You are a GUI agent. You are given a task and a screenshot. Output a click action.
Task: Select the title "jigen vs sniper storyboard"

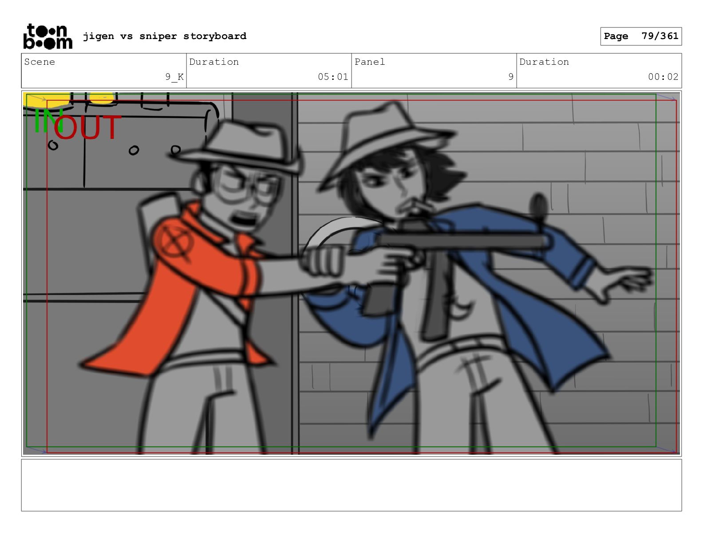point(165,36)
